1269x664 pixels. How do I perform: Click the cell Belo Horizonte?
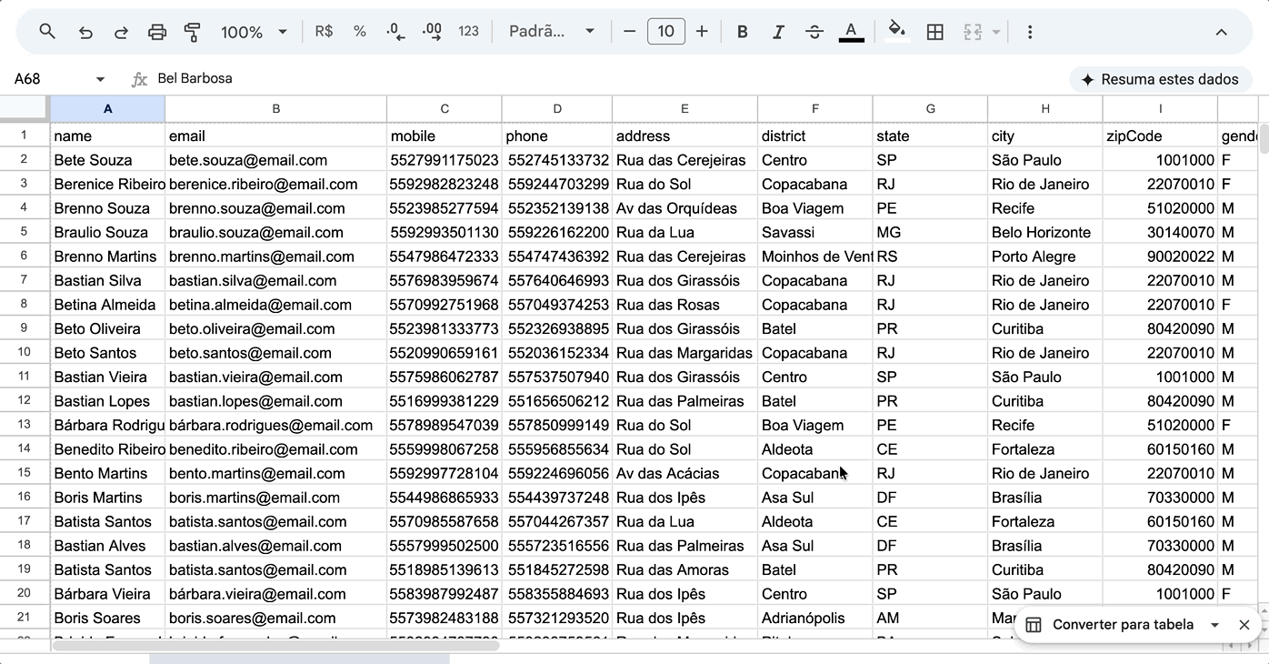pos(1045,232)
